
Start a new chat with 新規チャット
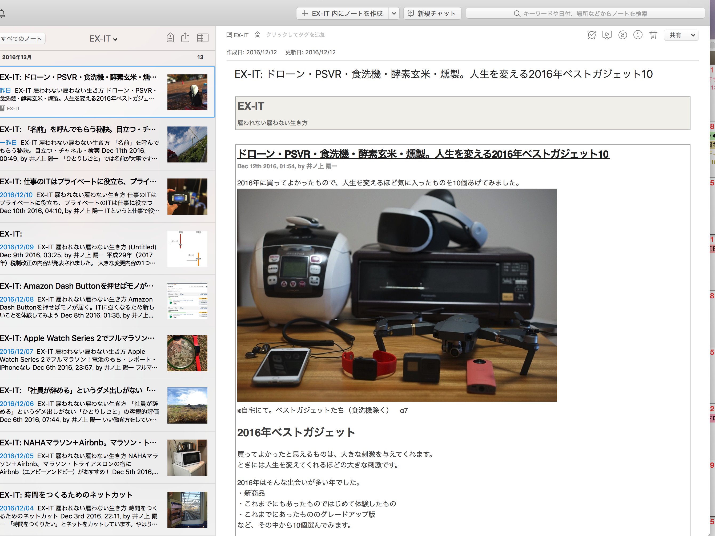pos(432,13)
